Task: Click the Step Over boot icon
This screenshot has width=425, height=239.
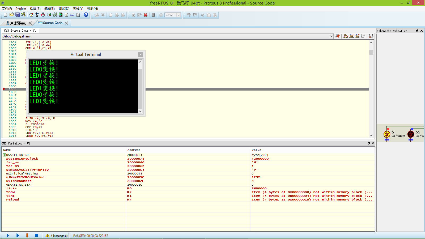Action: tap(346, 36)
